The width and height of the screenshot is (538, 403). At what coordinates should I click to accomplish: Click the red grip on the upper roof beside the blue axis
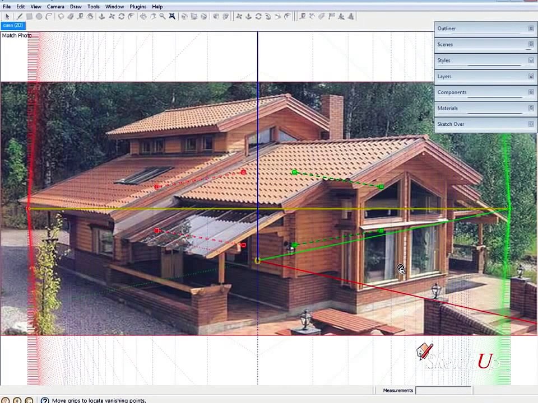click(x=244, y=172)
